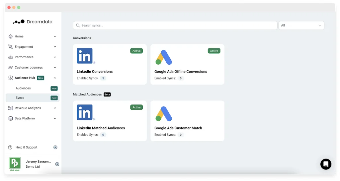Expand the Engagement menu chevron
Image resolution: width=340 pixels, height=181 pixels.
(55, 47)
